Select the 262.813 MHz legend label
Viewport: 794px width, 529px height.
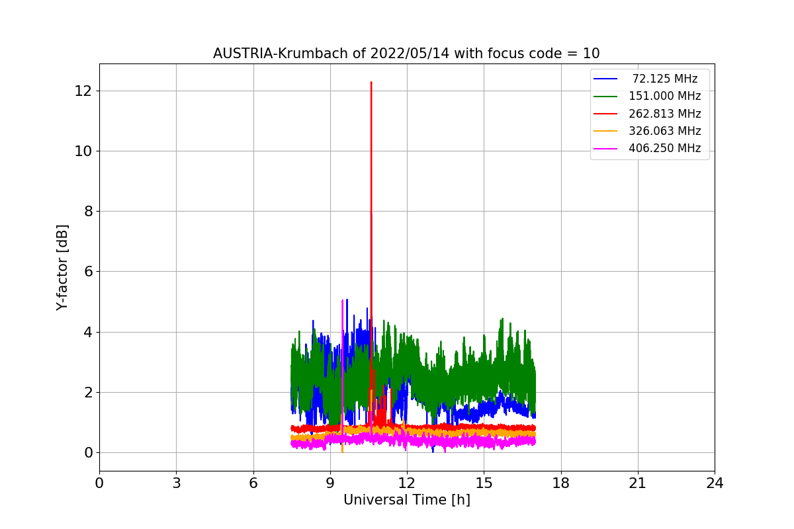(x=665, y=114)
